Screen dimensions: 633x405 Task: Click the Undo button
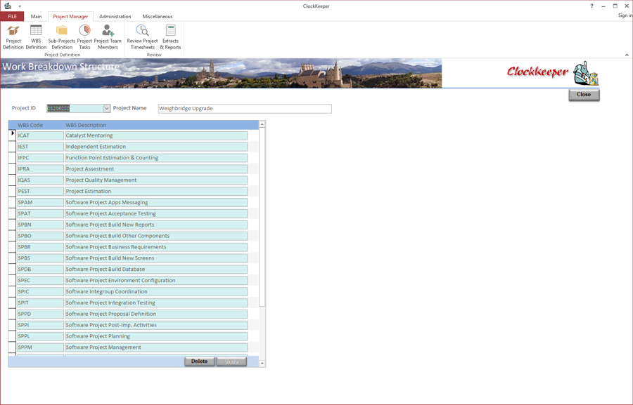point(231,361)
